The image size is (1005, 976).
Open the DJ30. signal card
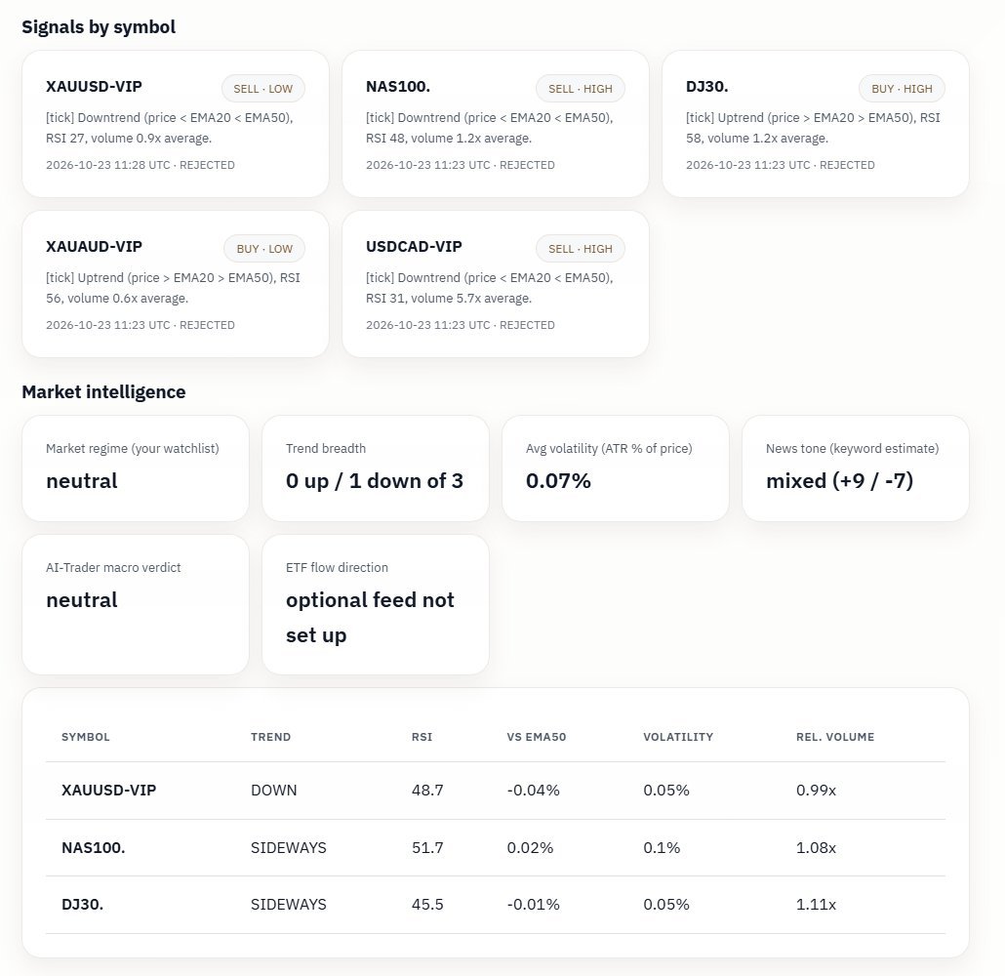(816, 124)
